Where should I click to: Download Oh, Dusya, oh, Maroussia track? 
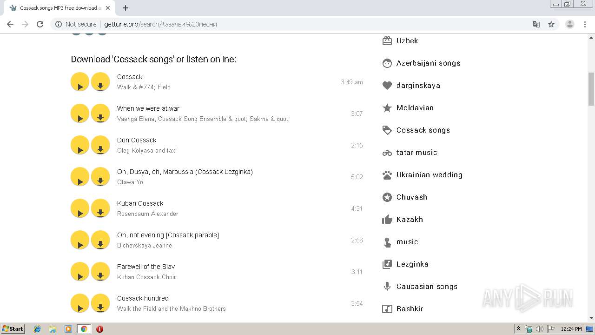pyautogui.click(x=100, y=177)
